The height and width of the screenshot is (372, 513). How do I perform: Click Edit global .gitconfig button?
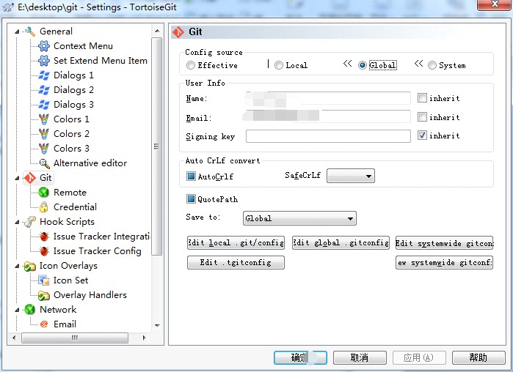point(341,243)
